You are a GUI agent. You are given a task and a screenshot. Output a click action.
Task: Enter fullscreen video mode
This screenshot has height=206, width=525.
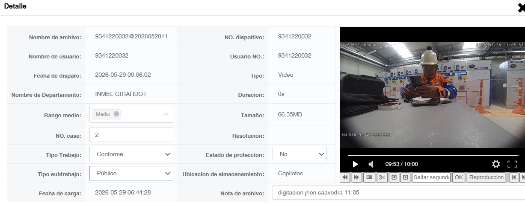[x=512, y=164]
